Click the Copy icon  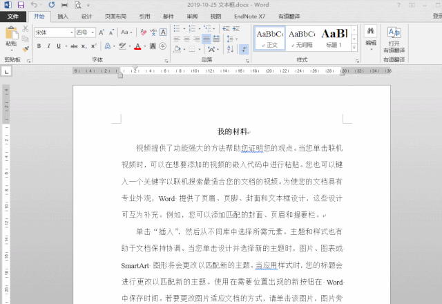tap(26, 39)
